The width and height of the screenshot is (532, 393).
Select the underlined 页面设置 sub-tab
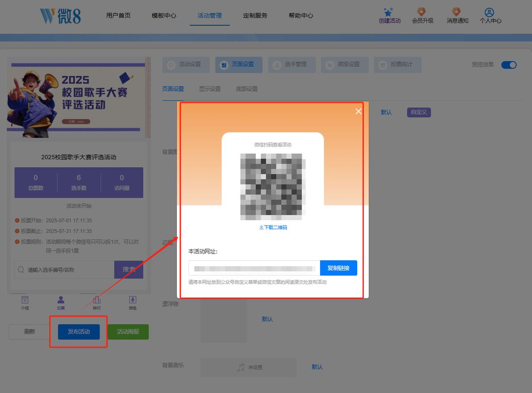(x=173, y=89)
